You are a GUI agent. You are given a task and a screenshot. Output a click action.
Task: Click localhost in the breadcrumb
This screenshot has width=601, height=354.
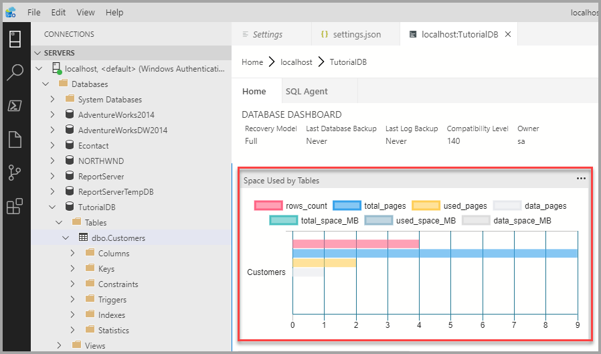pos(296,62)
